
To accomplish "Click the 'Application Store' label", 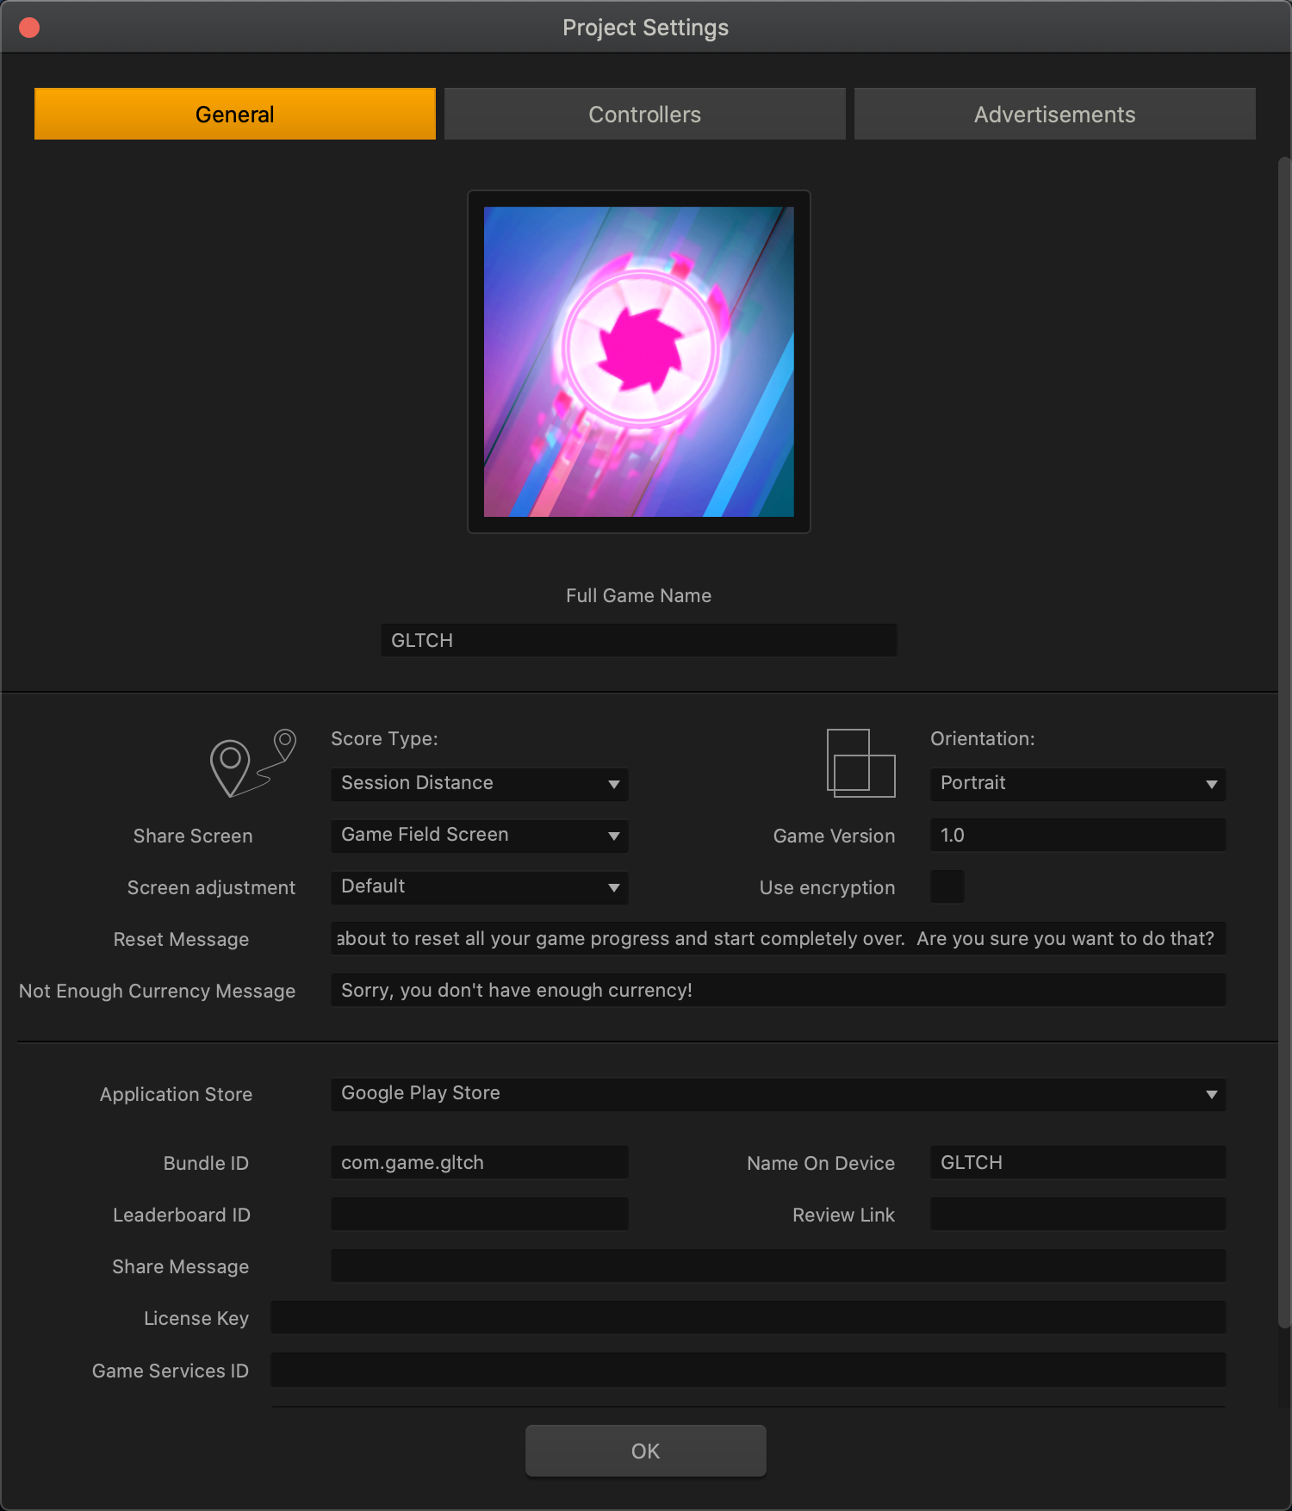I will (x=176, y=1094).
